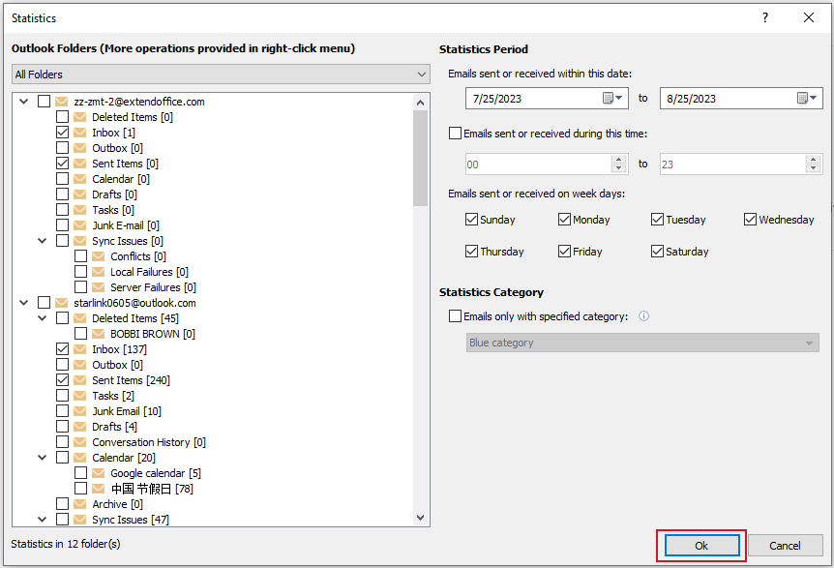Image resolution: width=834 pixels, height=568 pixels.
Task: Toggle the Friday checkbox
Action: [564, 252]
